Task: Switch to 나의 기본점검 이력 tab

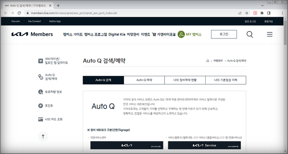Action: point(226,80)
